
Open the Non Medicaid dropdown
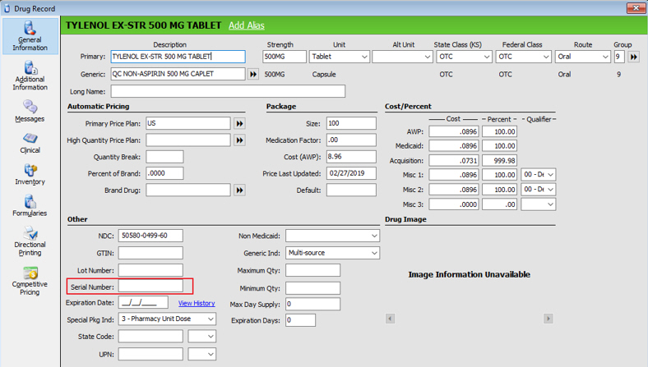(x=333, y=236)
